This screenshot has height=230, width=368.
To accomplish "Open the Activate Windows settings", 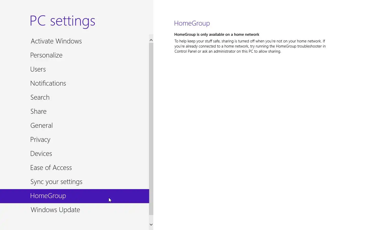I will pos(74,41).
